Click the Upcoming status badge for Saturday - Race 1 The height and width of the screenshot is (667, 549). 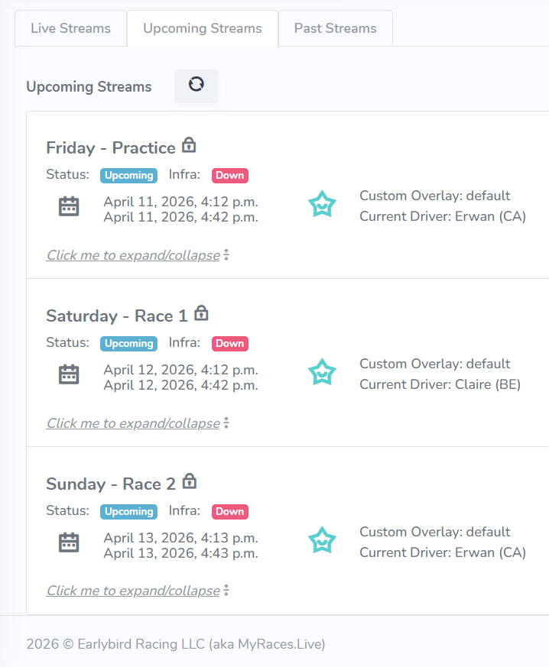point(128,344)
